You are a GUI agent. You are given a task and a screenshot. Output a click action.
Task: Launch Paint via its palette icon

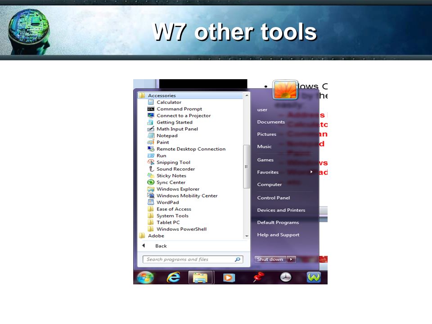[x=151, y=142]
